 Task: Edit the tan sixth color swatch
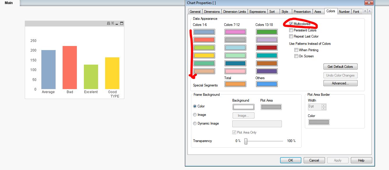pyautogui.click(x=204, y=71)
